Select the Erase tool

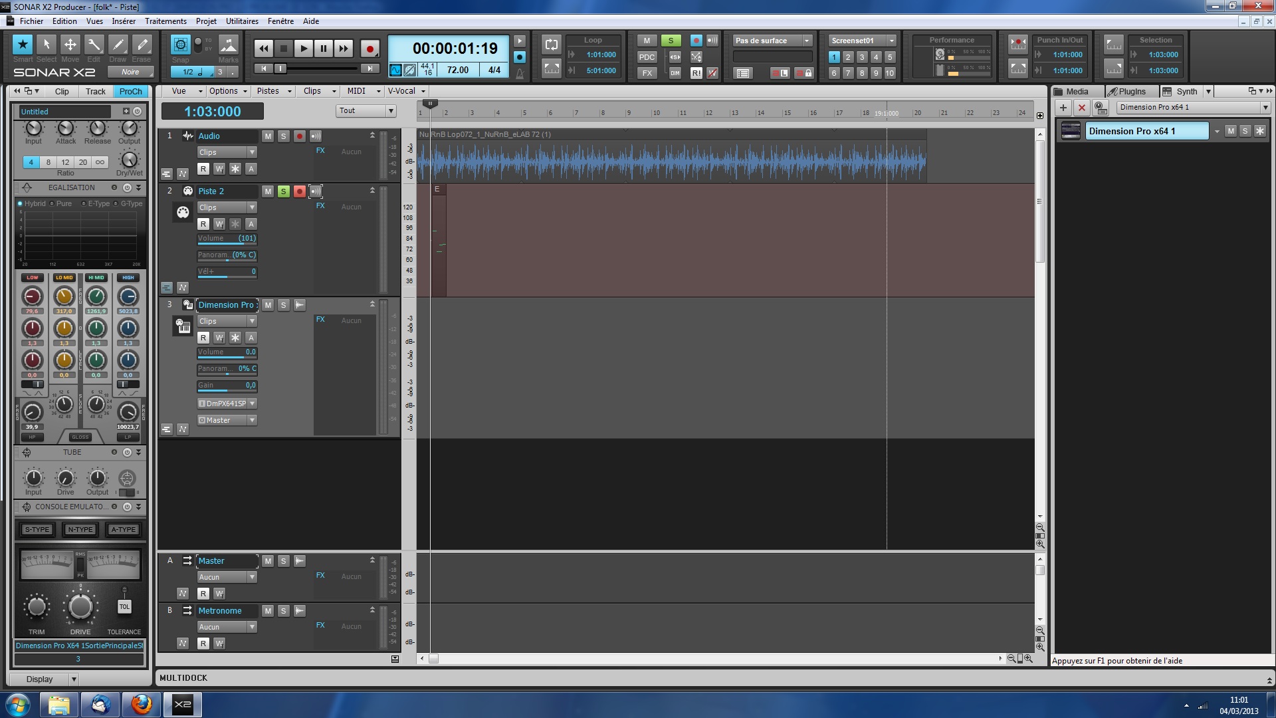tap(142, 45)
